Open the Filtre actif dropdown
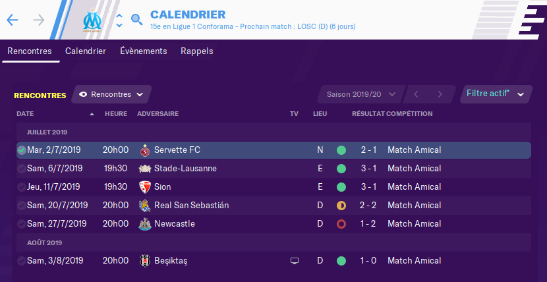The image size is (547, 282). 496,94
